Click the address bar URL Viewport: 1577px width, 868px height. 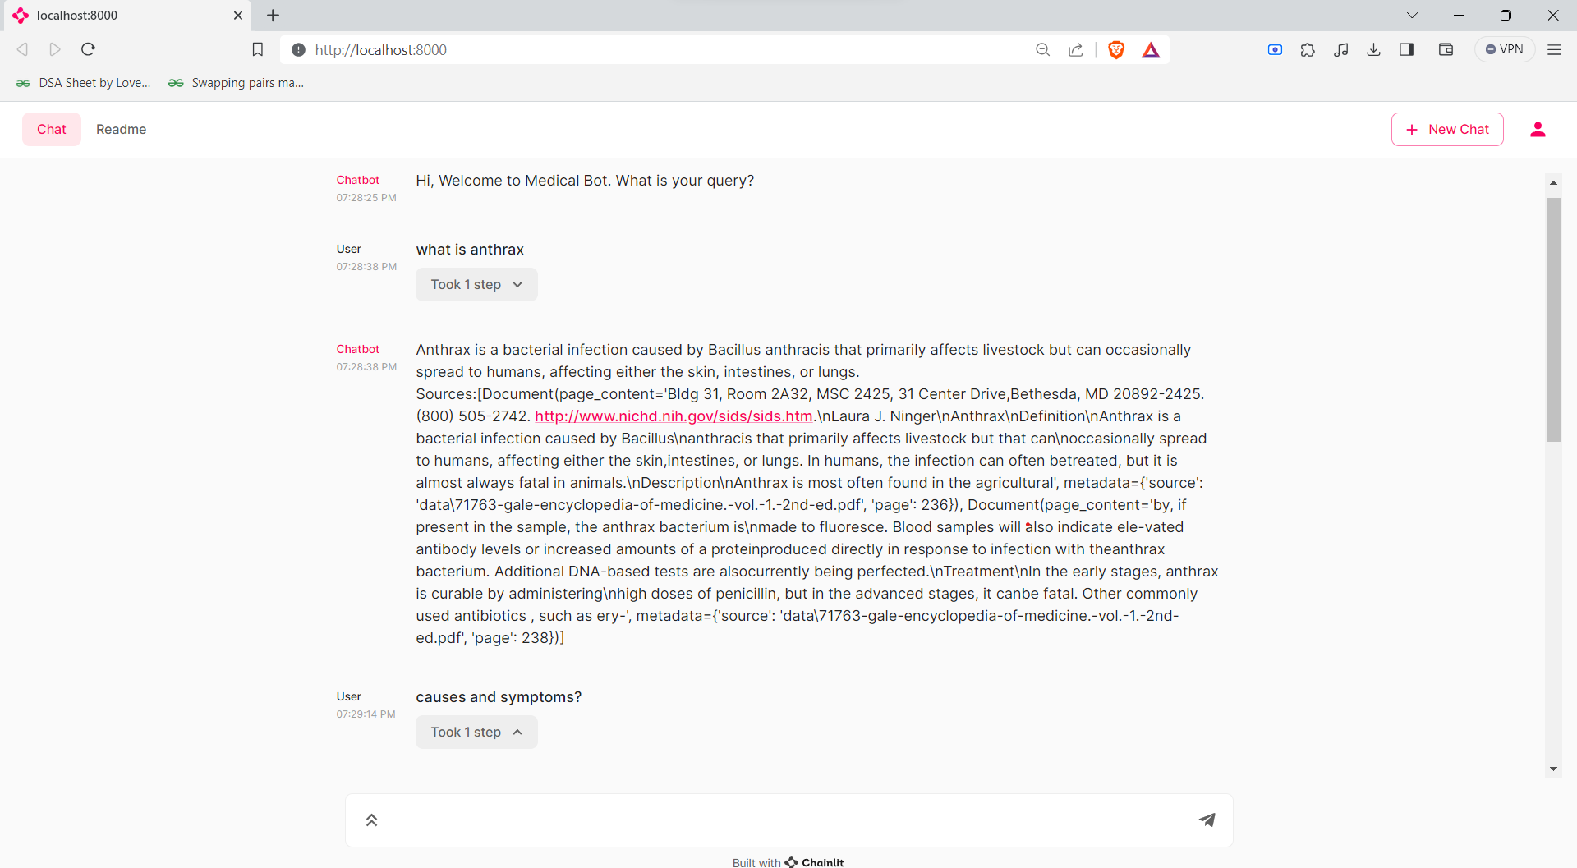pyautogui.click(x=380, y=50)
